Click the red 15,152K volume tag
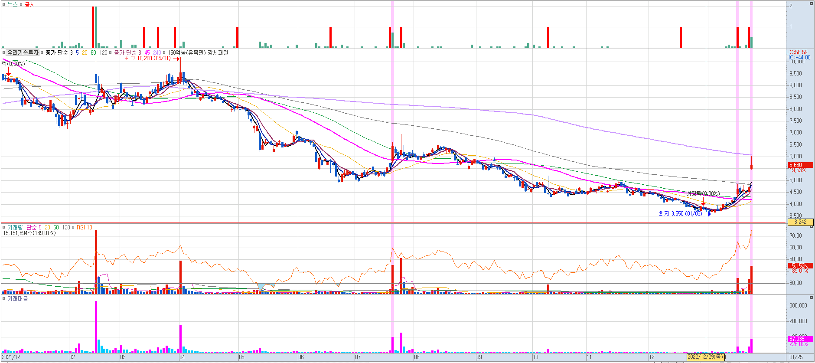Image resolution: width=815 pixels, height=363 pixels. (800, 265)
